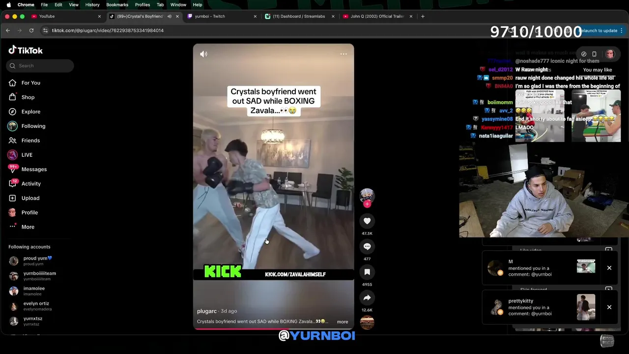Image resolution: width=629 pixels, height=354 pixels.
Task: Like the video with heart icon
Action: tap(367, 221)
